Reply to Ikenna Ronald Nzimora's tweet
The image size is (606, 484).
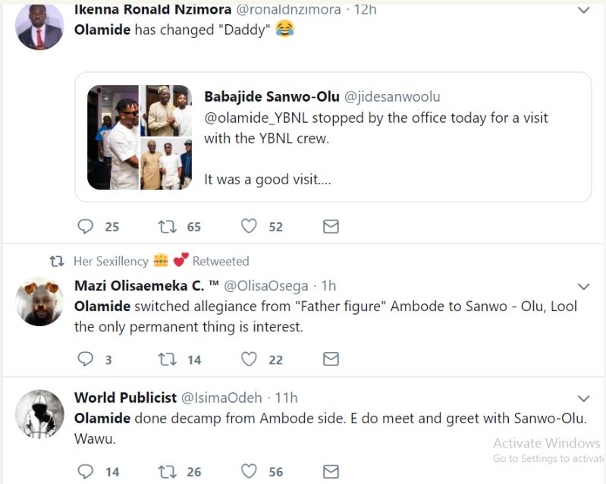coord(86,226)
